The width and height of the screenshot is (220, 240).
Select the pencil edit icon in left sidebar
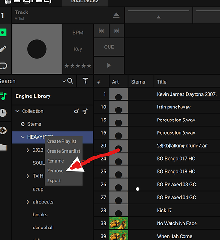point(3,48)
